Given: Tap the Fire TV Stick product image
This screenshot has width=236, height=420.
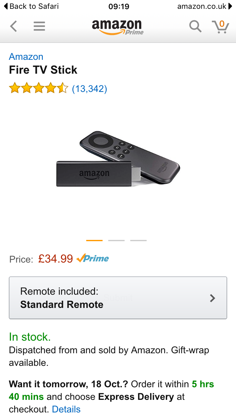Looking at the screenshot, I should coord(118,159).
